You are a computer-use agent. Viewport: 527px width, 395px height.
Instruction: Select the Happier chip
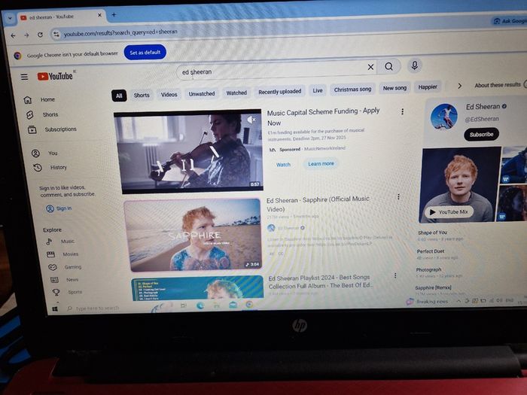click(428, 87)
